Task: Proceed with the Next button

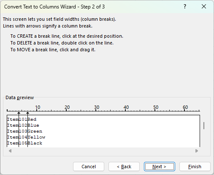Action: click(x=160, y=167)
